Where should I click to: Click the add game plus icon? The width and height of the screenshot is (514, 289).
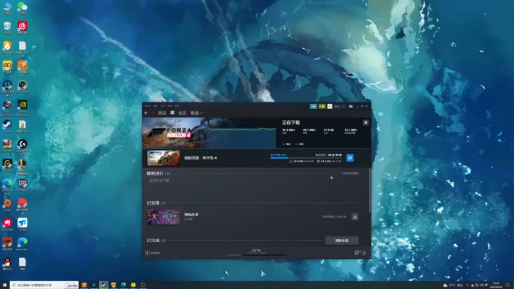(147, 253)
